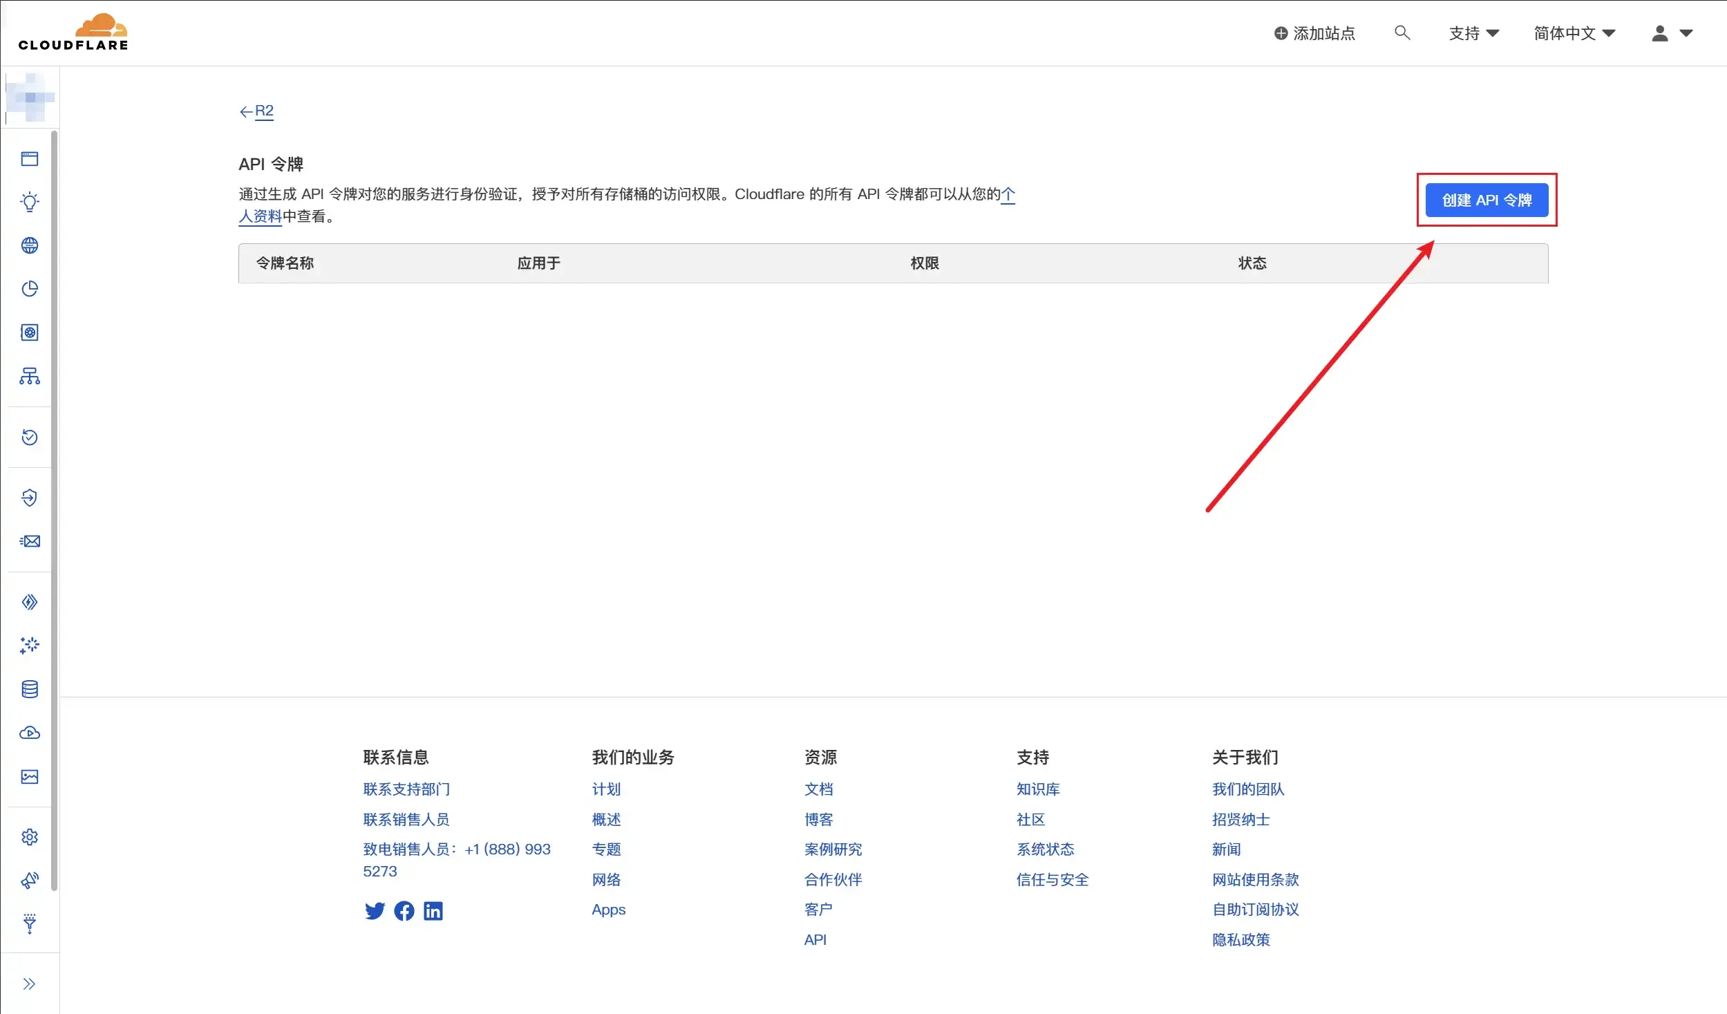
Task: Expand the 支持 dropdown in header
Action: click(1473, 33)
